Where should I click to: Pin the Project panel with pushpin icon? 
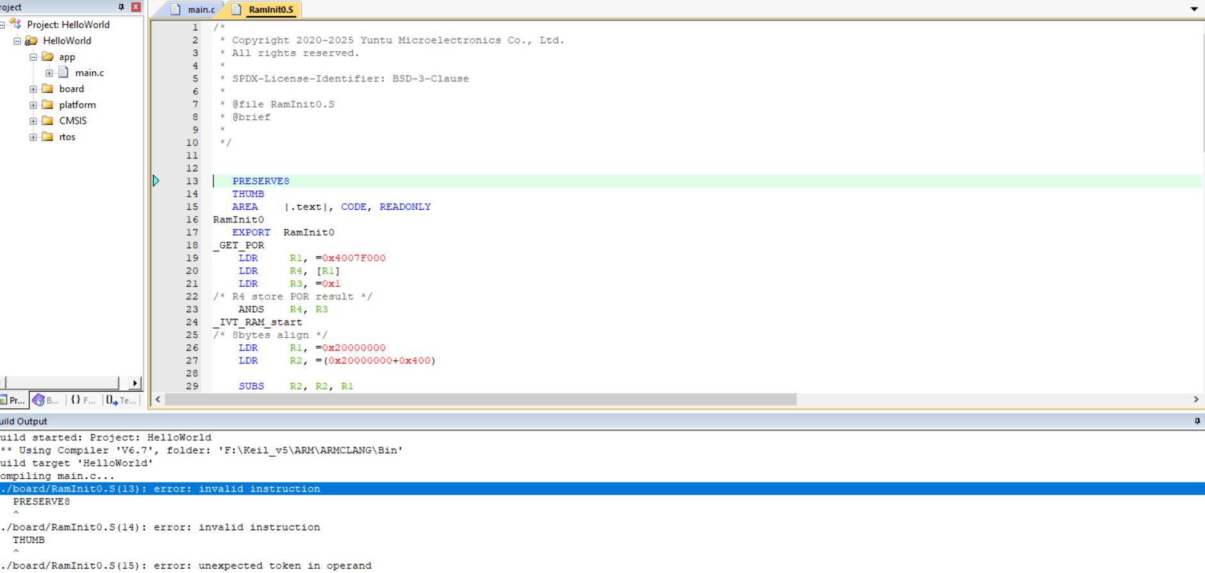click(121, 7)
